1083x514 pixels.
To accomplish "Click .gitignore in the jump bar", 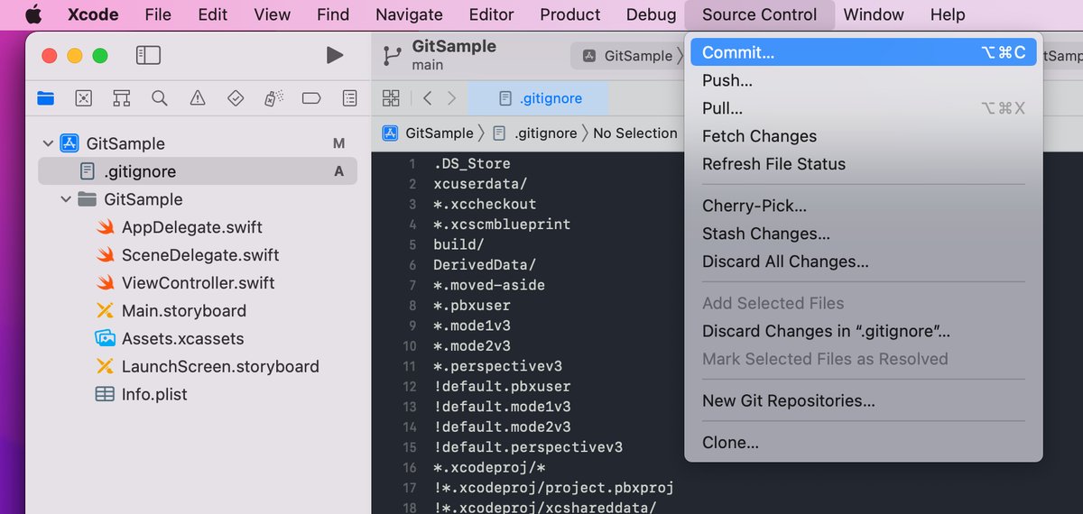I will tap(535, 133).
